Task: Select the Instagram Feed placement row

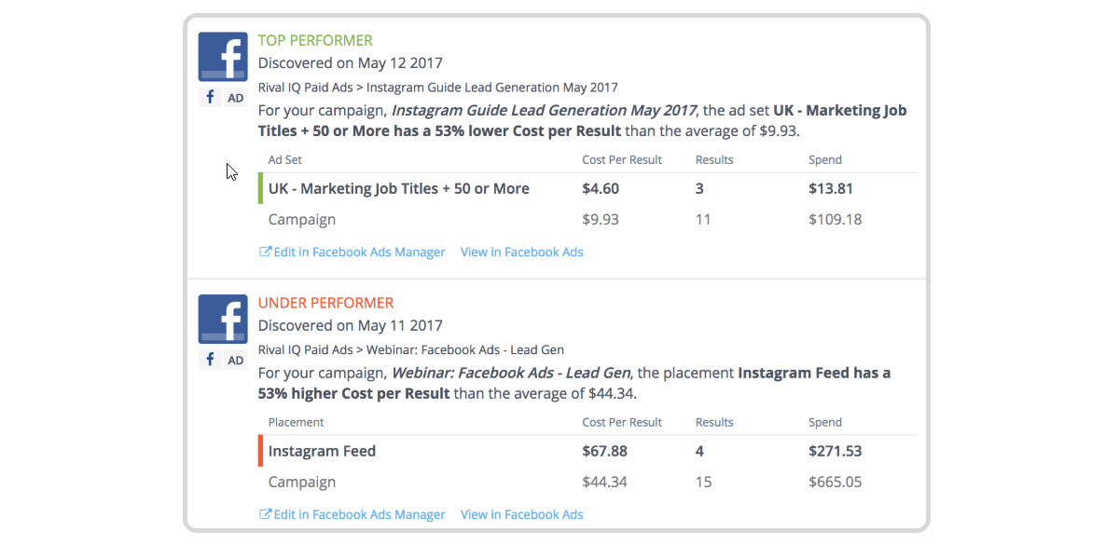Action: (587, 451)
